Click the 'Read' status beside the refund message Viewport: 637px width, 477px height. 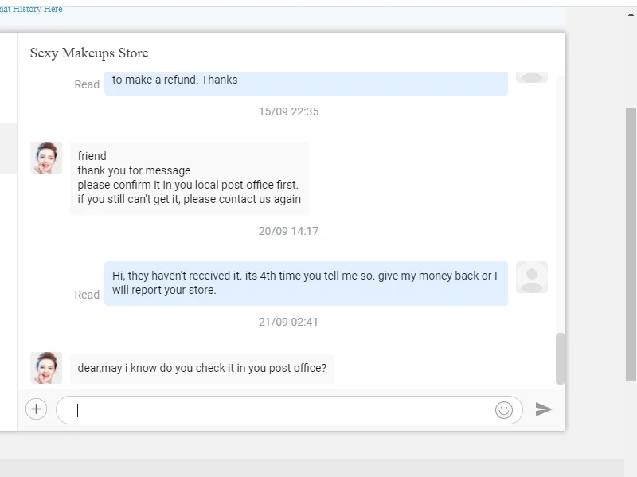click(87, 85)
